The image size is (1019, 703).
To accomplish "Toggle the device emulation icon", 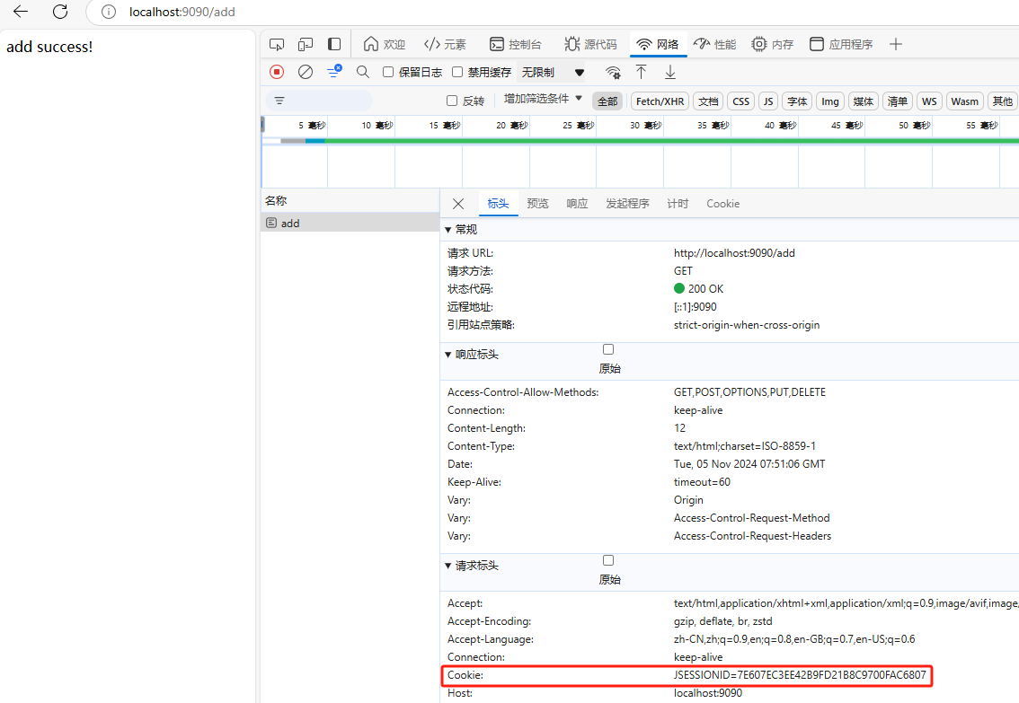I will pyautogui.click(x=306, y=44).
